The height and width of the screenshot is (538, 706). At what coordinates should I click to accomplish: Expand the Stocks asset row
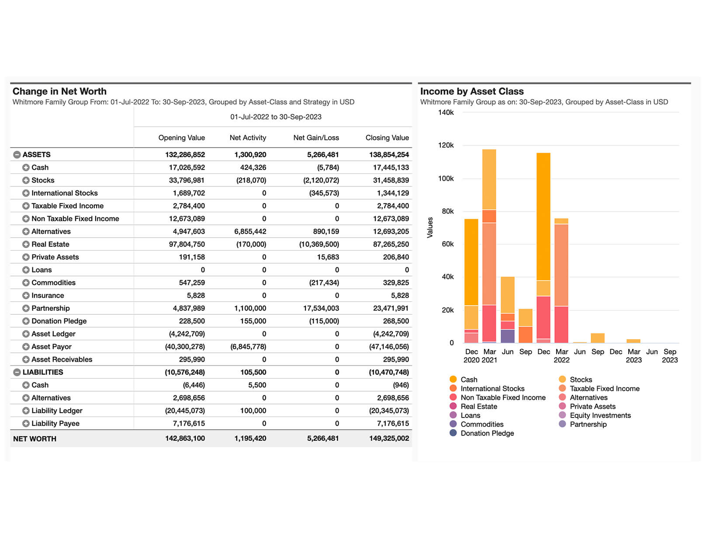[26, 180]
